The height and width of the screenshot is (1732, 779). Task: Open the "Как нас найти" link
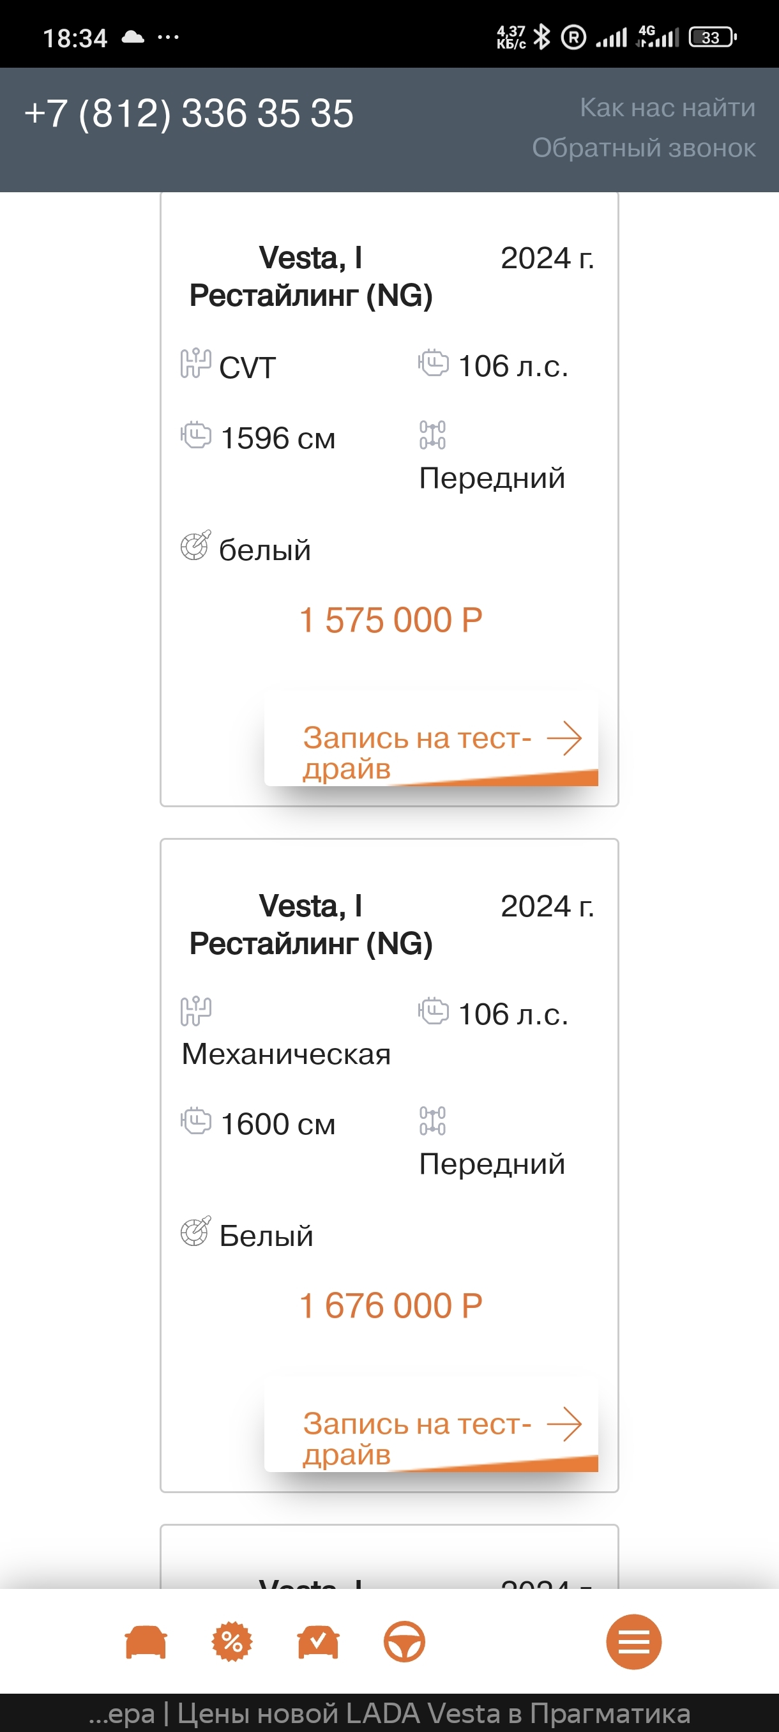click(667, 107)
